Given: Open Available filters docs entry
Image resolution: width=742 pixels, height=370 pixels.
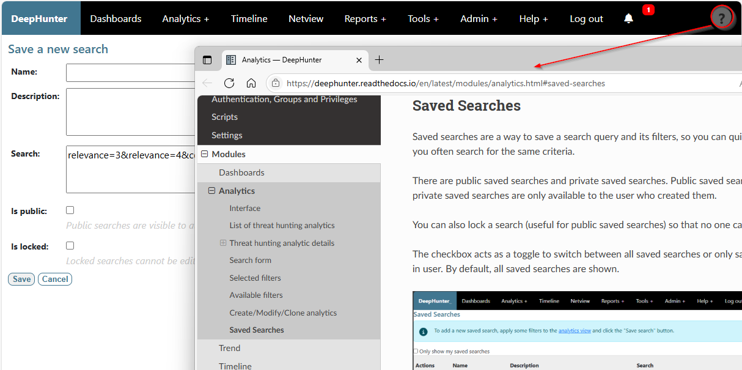Looking at the screenshot, I should pyautogui.click(x=256, y=295).
